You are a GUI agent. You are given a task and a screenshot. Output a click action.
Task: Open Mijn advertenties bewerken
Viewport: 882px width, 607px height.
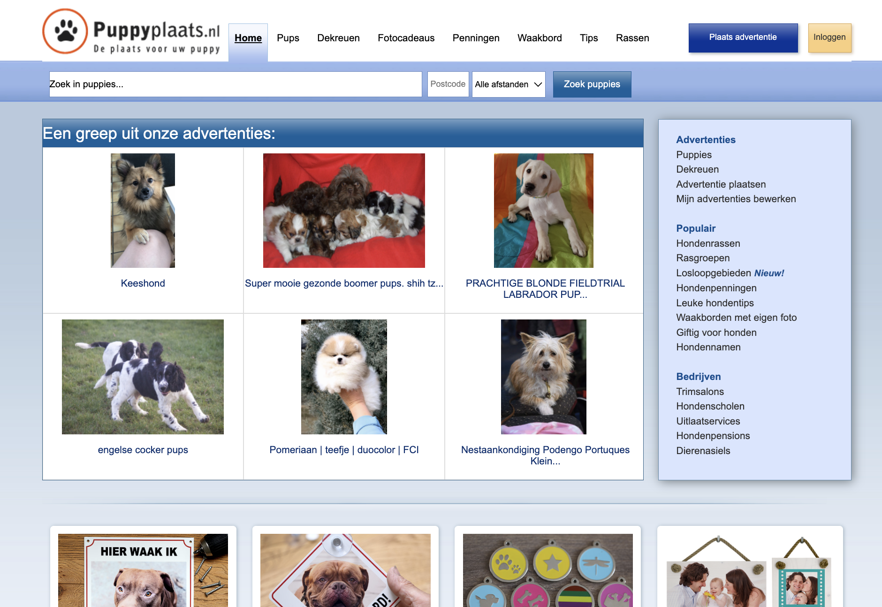click(736, 199)
